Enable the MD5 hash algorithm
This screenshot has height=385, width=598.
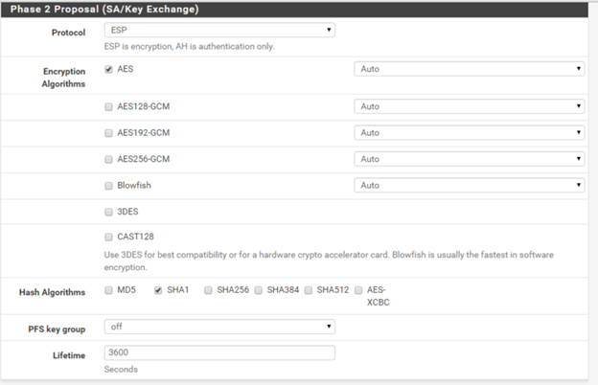click(x=108, y=289)
